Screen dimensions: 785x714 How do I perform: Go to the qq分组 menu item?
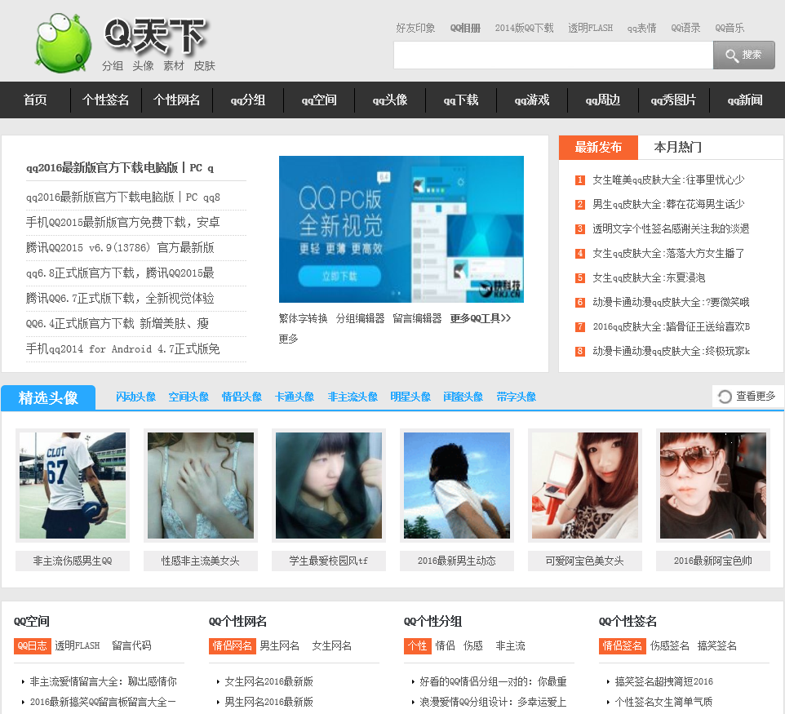248,100
